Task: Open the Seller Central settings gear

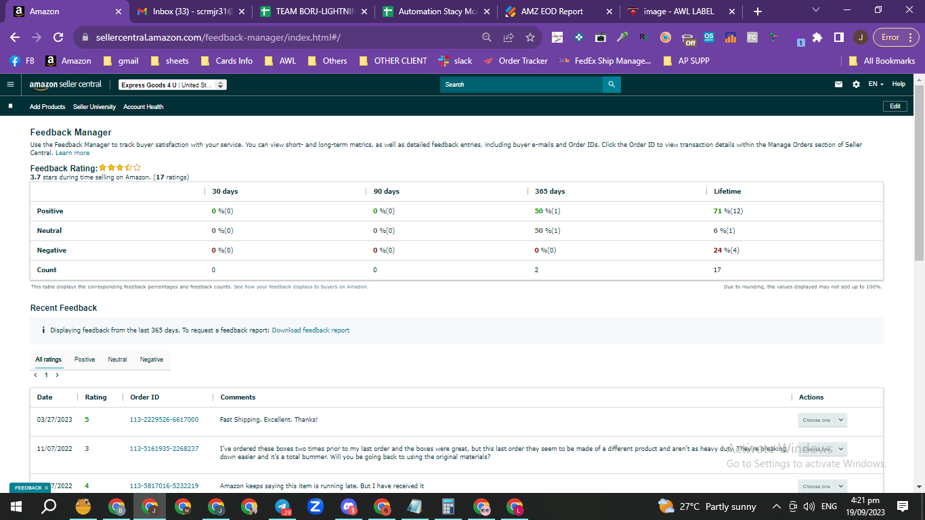Action: (856, 85)
